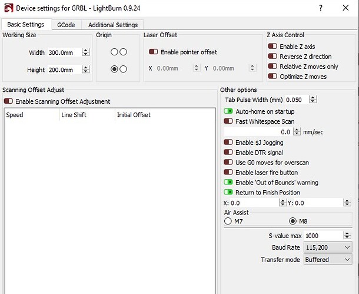This screenshot has width=359, height=294.
Task: Click the Initial Offset column header
Action: coord(165,115)
